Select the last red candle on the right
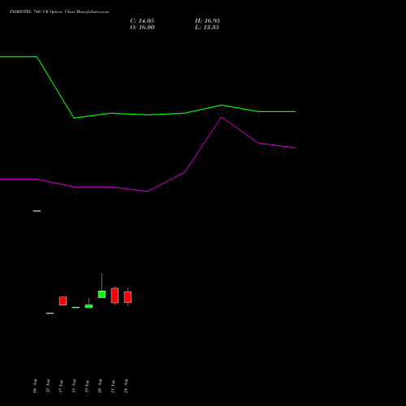 [x=127, y=297]
